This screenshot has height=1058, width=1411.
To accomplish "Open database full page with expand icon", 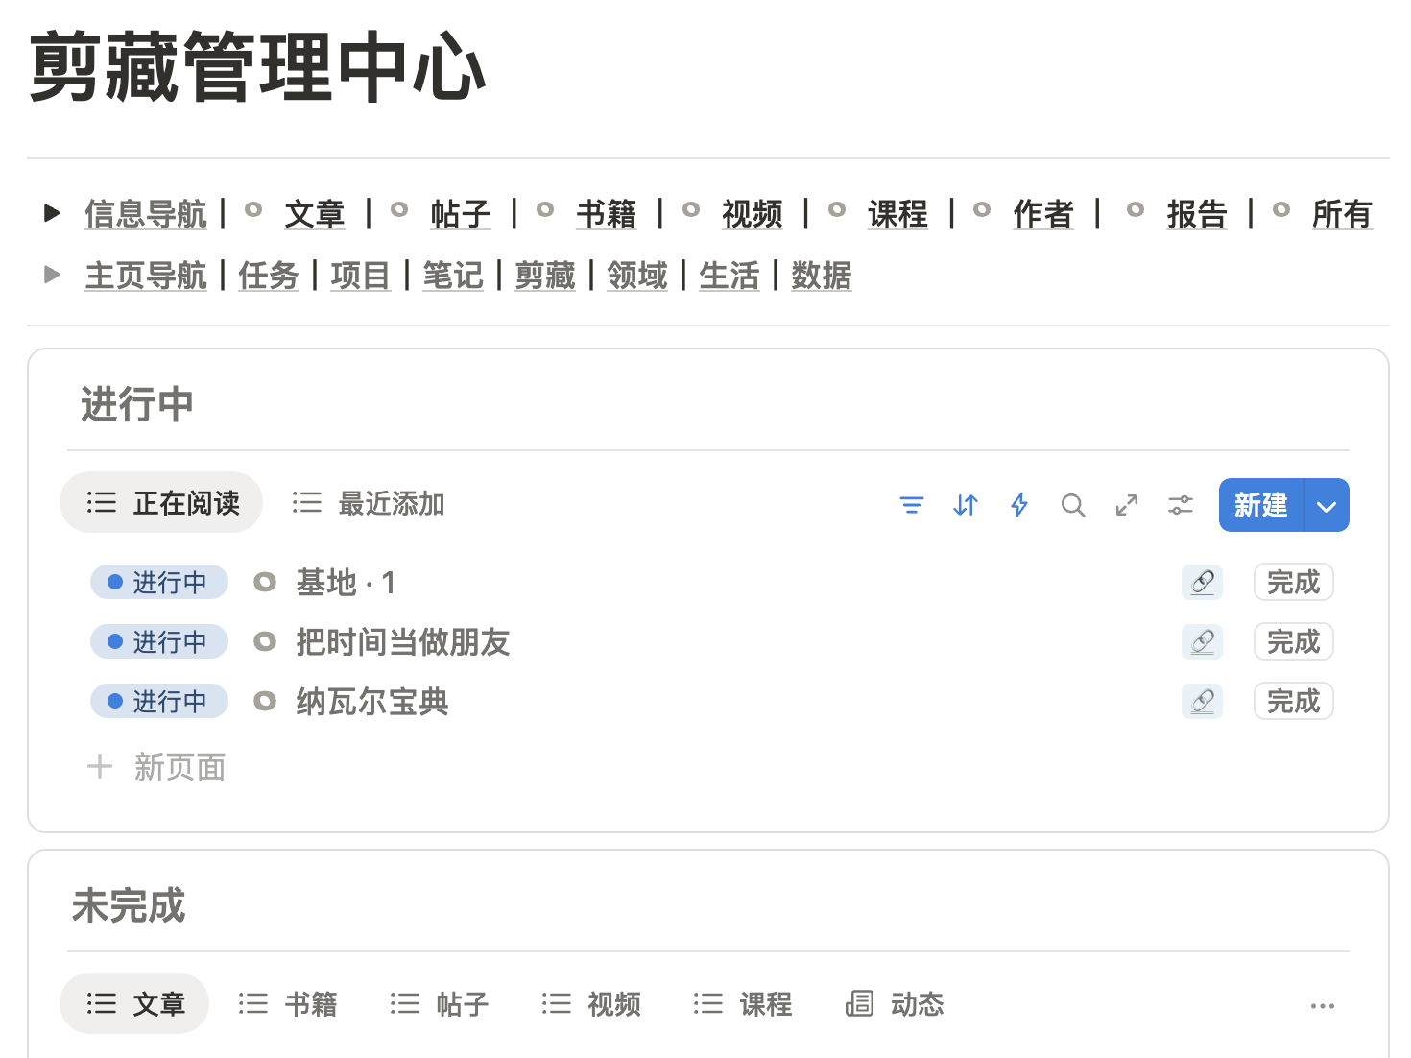I will coord(1127,505).
